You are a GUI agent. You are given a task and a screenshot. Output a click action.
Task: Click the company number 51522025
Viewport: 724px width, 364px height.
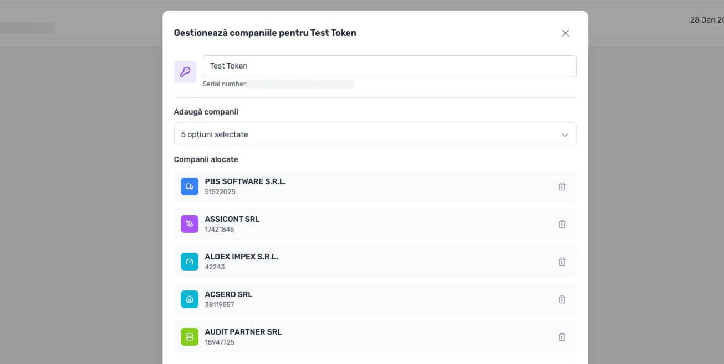point(220,192)
